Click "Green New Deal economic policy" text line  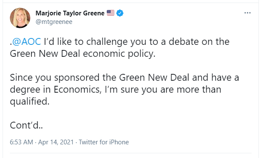pyautogui.click(x=82, y=54)
